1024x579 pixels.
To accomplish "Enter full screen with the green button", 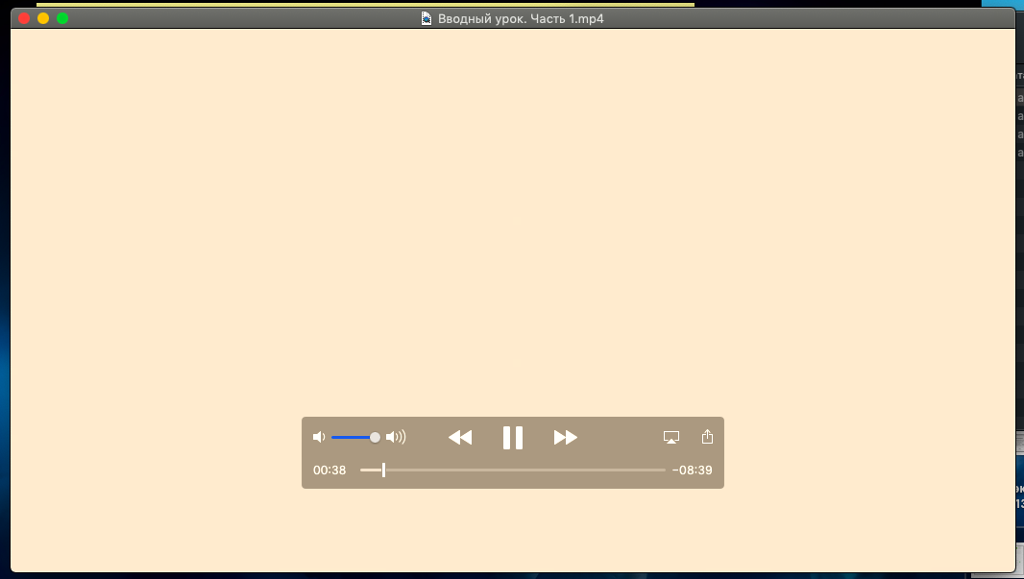I will click(x=62, y=18).
